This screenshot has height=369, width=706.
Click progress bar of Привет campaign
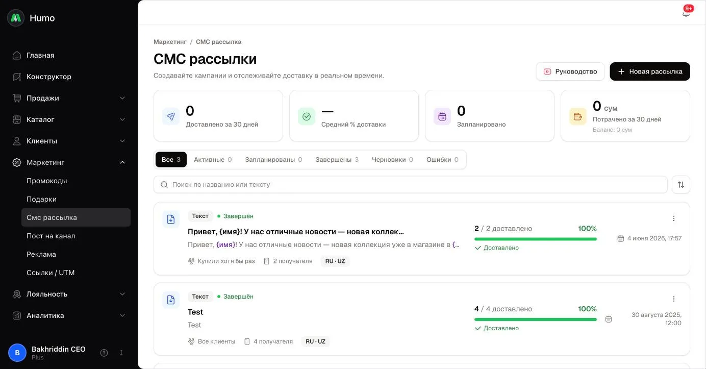click(x=536, y=239)
